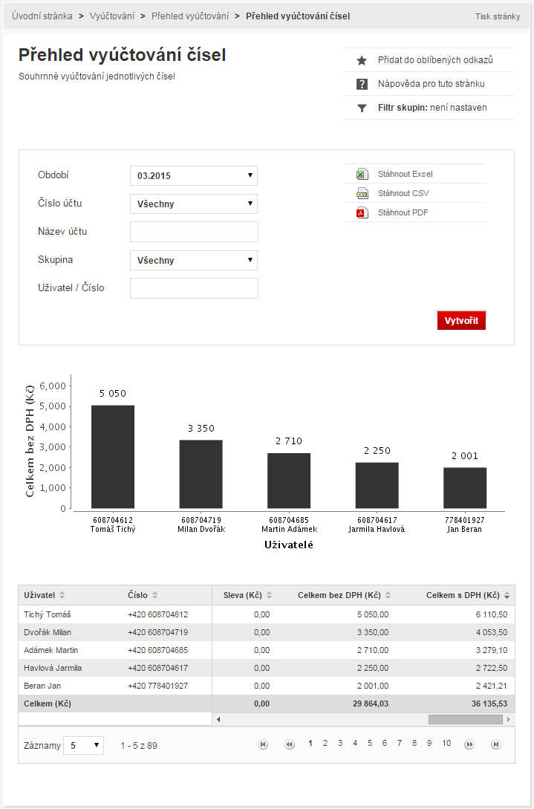Open Úvodní stránka breadcrumb
The image size is (534, 809).
point(42,16)
